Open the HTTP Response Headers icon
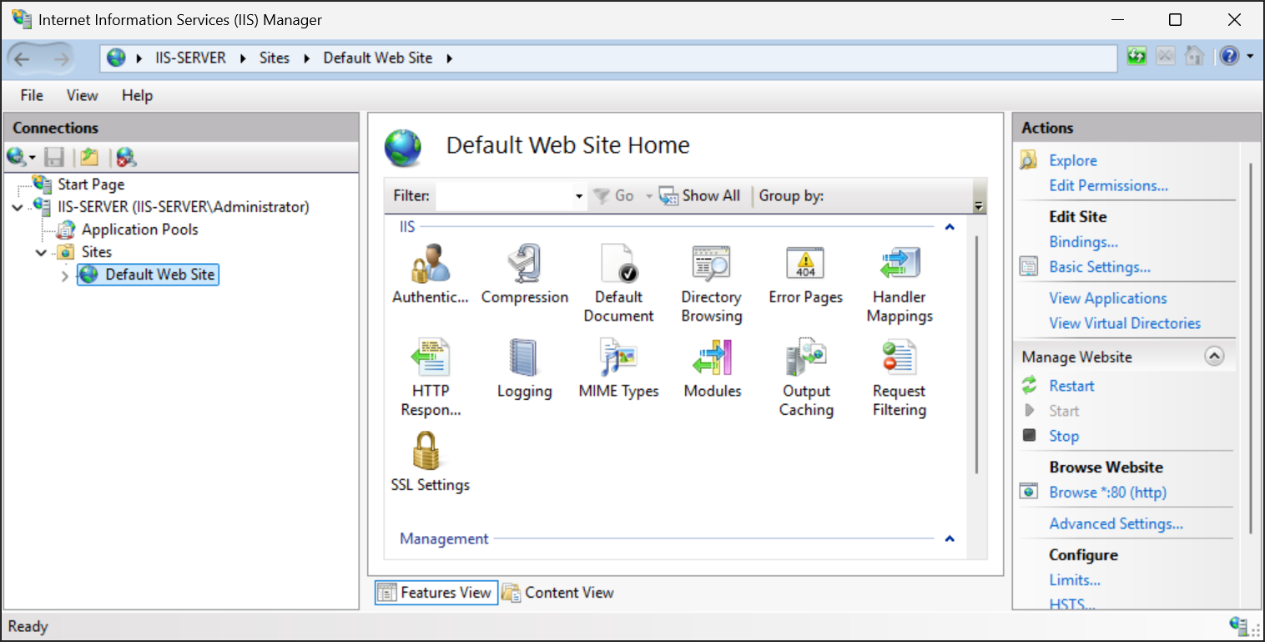This screenshot has height=642, width=1265. tap(431, 357)
